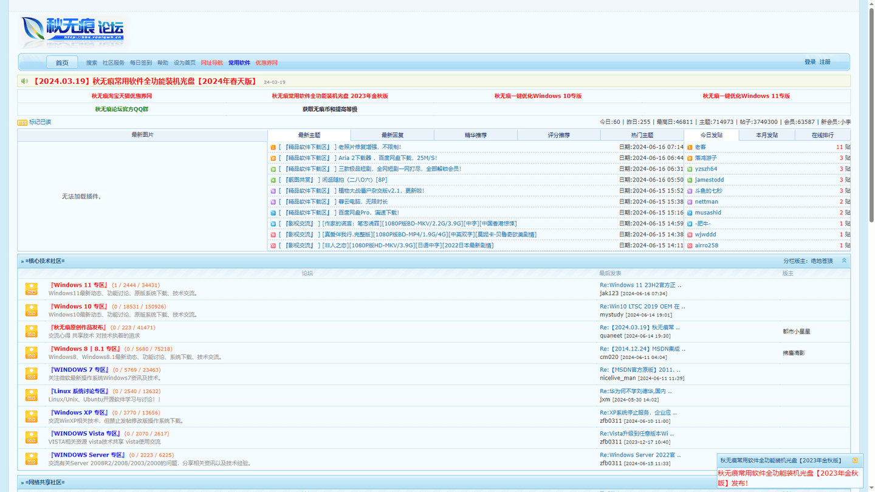Open the 秋无痕淘宝天猫优惠券网 link
Screen dimensions: 875x492
(122, 96)
